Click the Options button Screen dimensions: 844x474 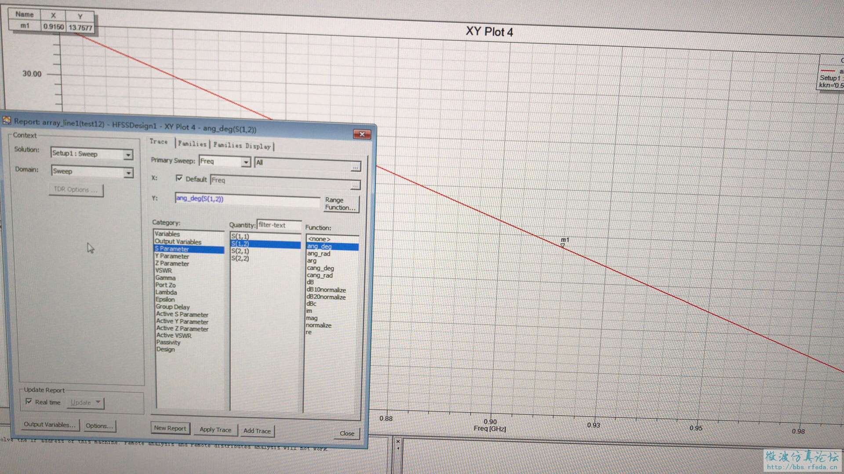(x=99, y=426)
